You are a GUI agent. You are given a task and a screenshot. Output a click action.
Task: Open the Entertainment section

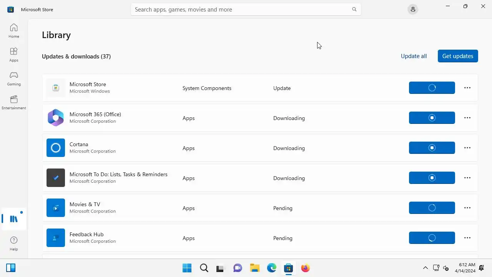(14, 102)
